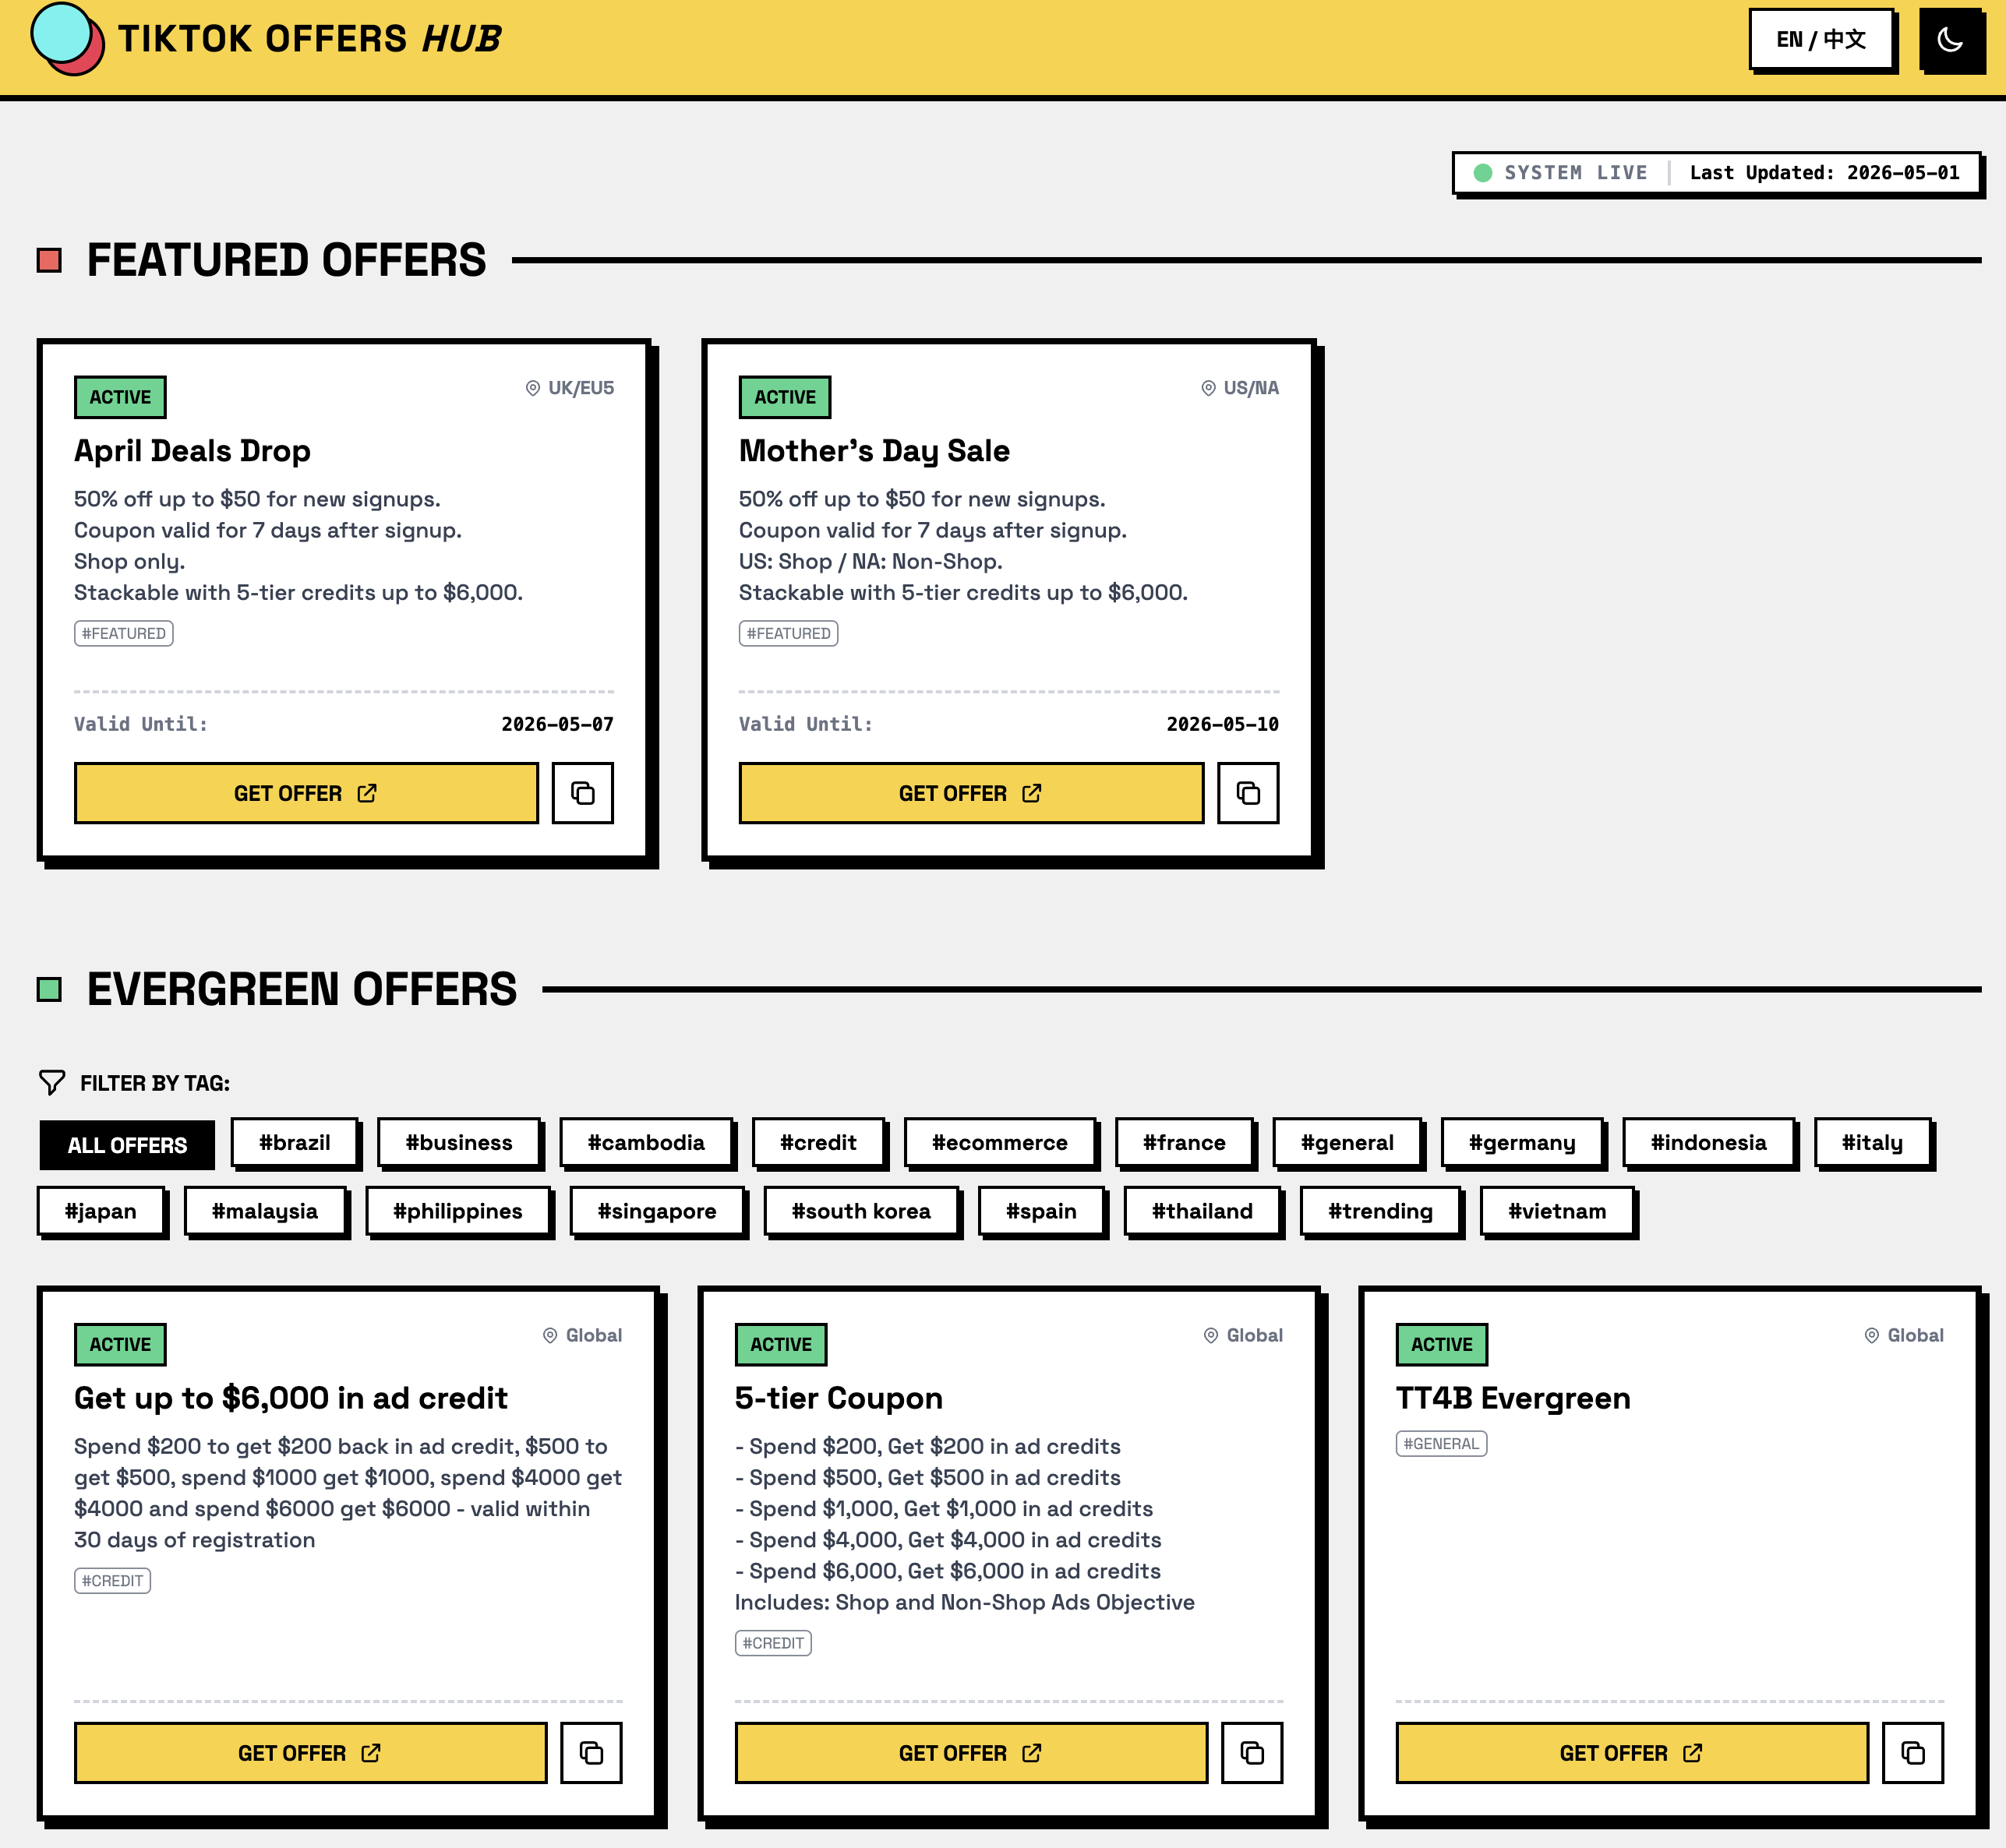The width and height of the screenshot is (2006, 1848).
Task: Get the $6,000 ad credit offer
Action: coord(310,1752)
